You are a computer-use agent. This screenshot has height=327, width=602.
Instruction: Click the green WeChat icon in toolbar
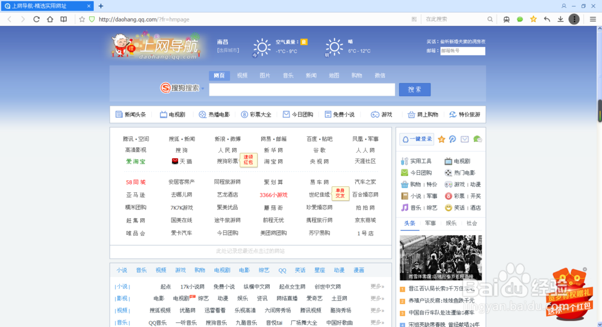tap(520, 19)
